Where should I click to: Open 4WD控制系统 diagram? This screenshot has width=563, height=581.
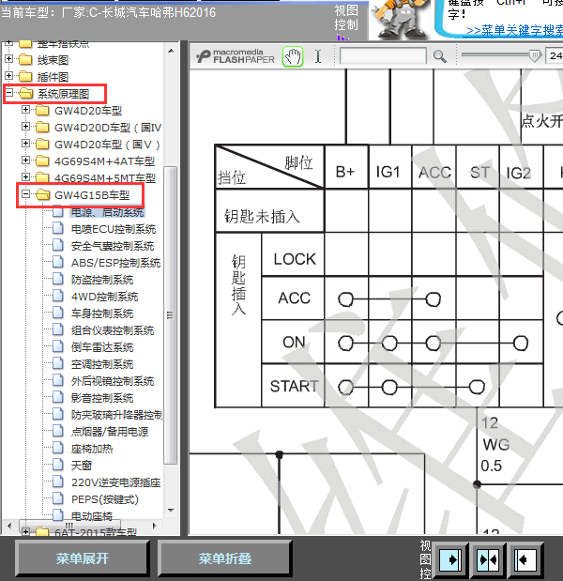104,297
